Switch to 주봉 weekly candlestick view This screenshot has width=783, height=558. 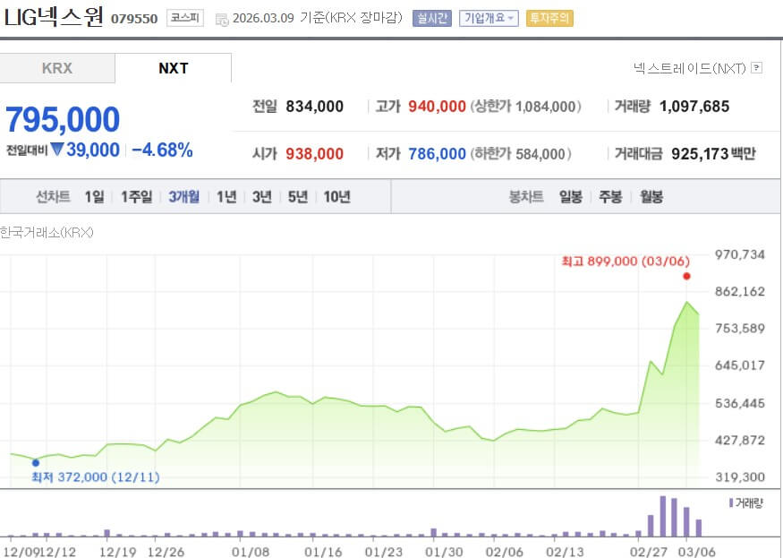[610, 195]
